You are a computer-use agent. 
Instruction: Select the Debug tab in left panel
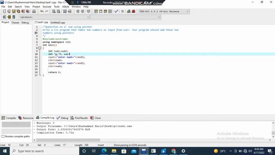[x=25, y=22]
